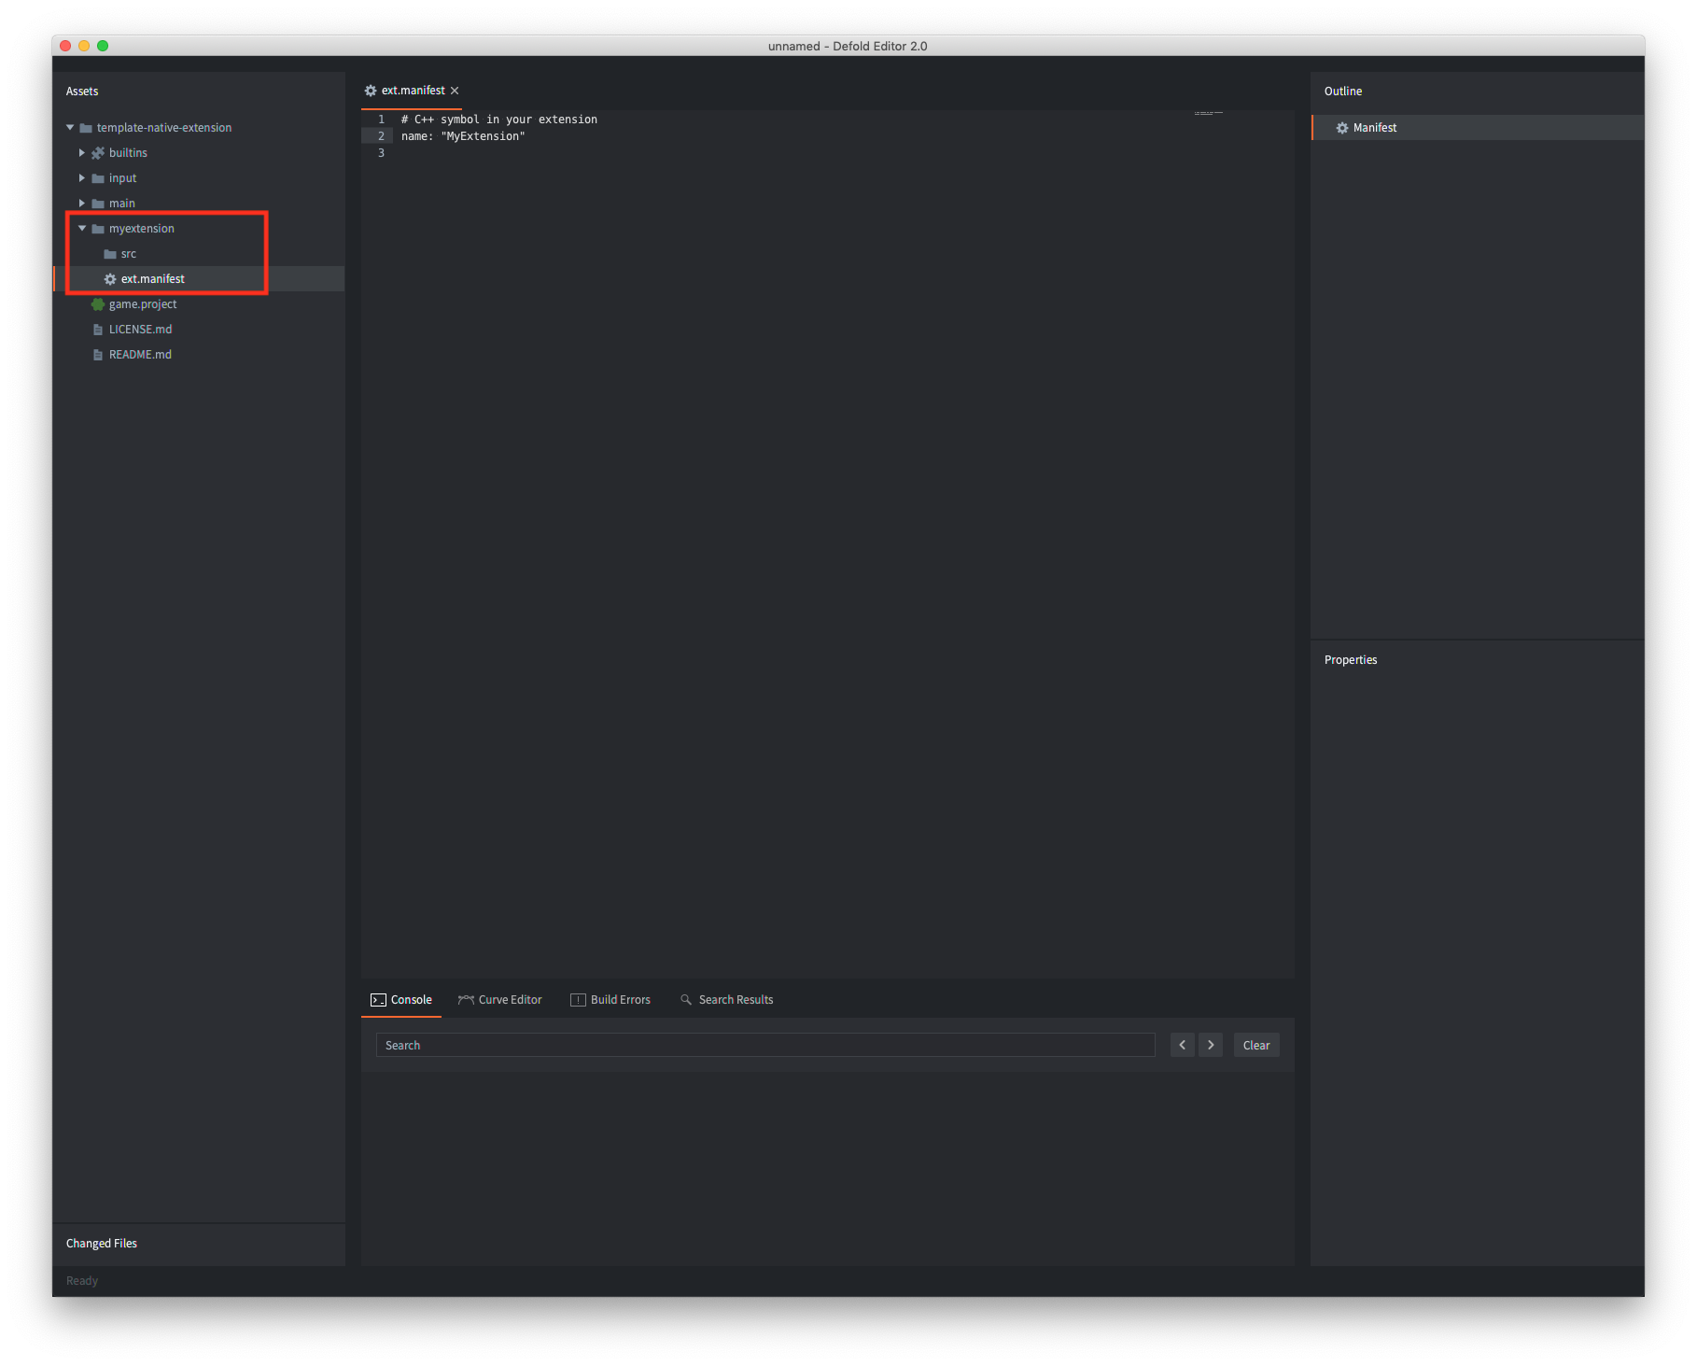Image resolution: width=1697 pixels, height=1366 pixels.
Task: Expand the builtins folder
Action: [82, 153]
